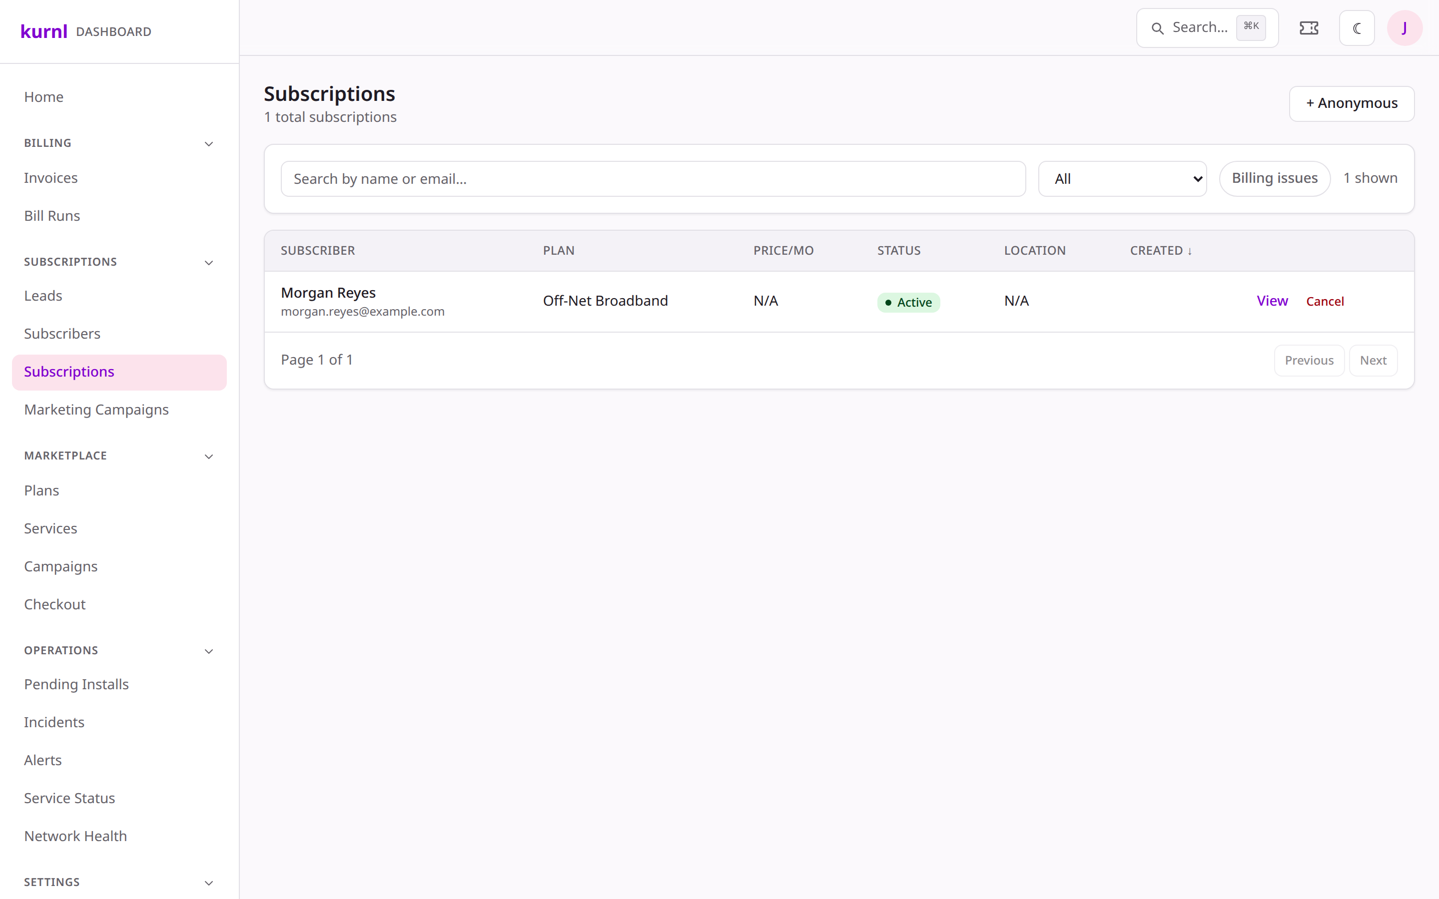The image size is (1439, 899).
Task: Click the Marketplace section heading
Action: [x=65, y=456]
